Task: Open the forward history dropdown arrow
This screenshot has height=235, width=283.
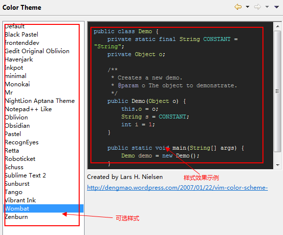Action: click(267, 7)
